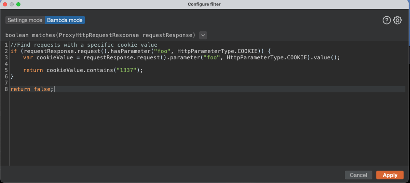Place cursor in "foo" on the hasParameter line
The width and height of the screenshot is (410, 183).
(x=162, y=51)
